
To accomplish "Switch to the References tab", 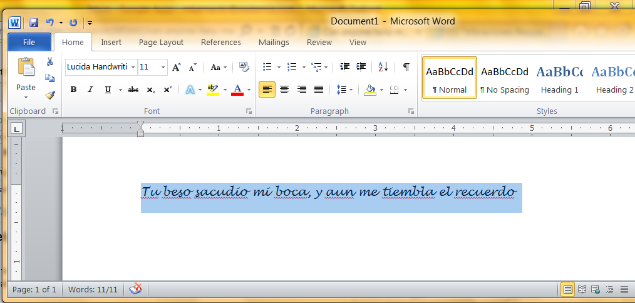I will click(x=220, y=42).
